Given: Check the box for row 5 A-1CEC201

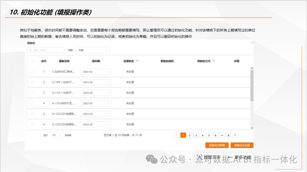Looking at the screenshot, I should pos(32,114).
